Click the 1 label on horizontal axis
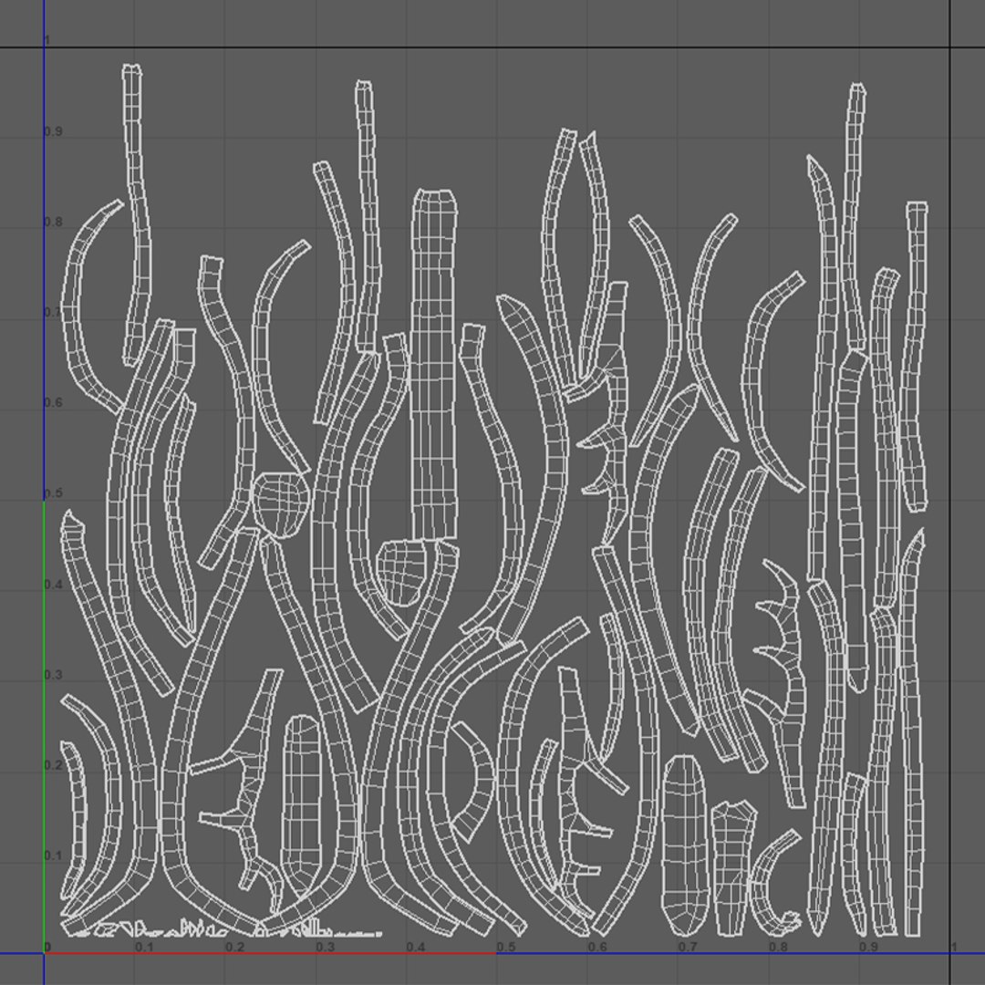 (x=954, y=947)
